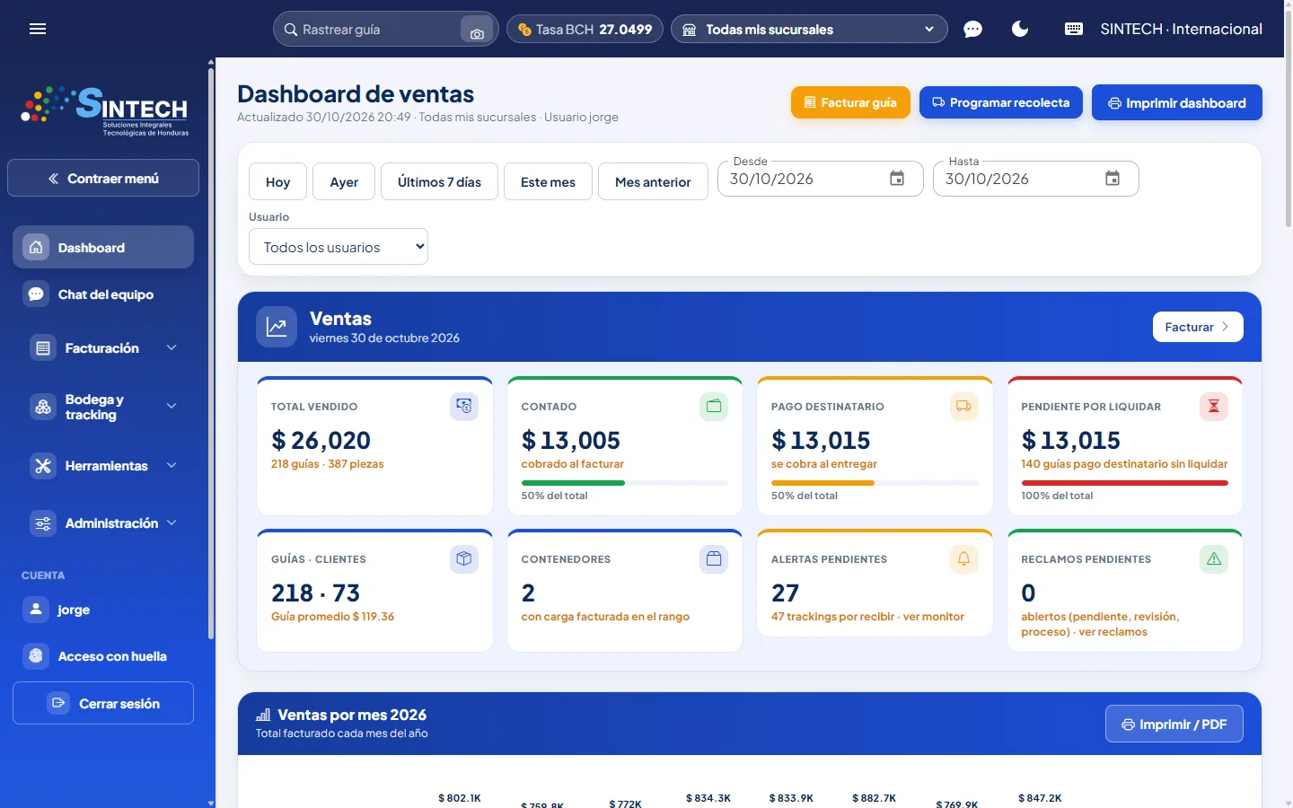Click the Contado wallet icon
1293x808 pixels.
(x=714, y=407)
